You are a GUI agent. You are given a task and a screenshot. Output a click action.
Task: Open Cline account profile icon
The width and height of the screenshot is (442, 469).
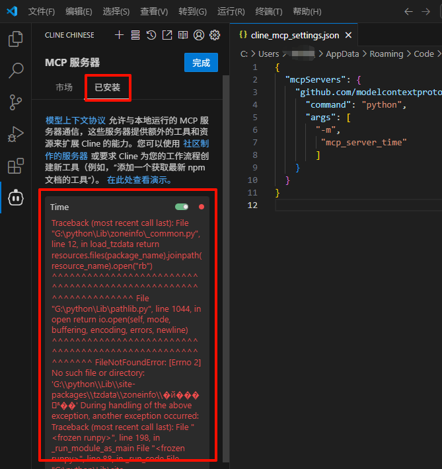coord(199,35)
